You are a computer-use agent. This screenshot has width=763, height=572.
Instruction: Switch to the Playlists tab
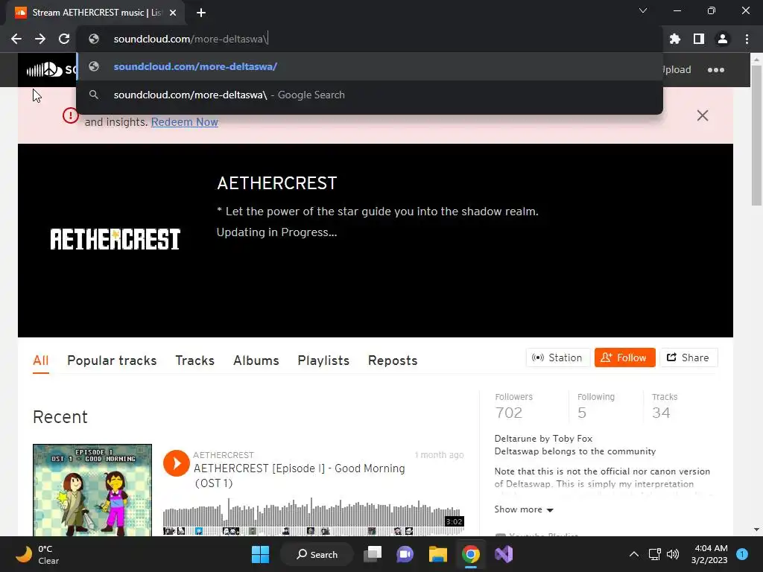click(x=323, y=360)
